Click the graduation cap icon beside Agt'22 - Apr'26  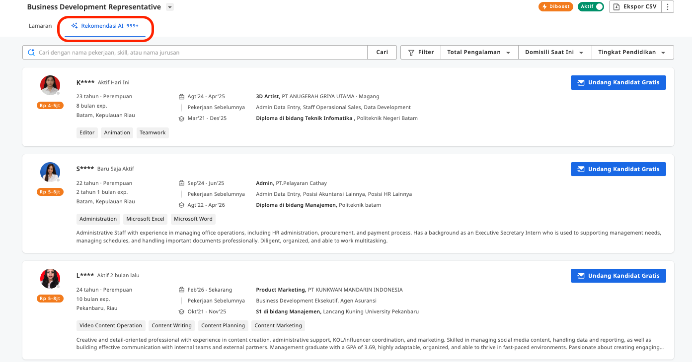(x=181, y=205)
